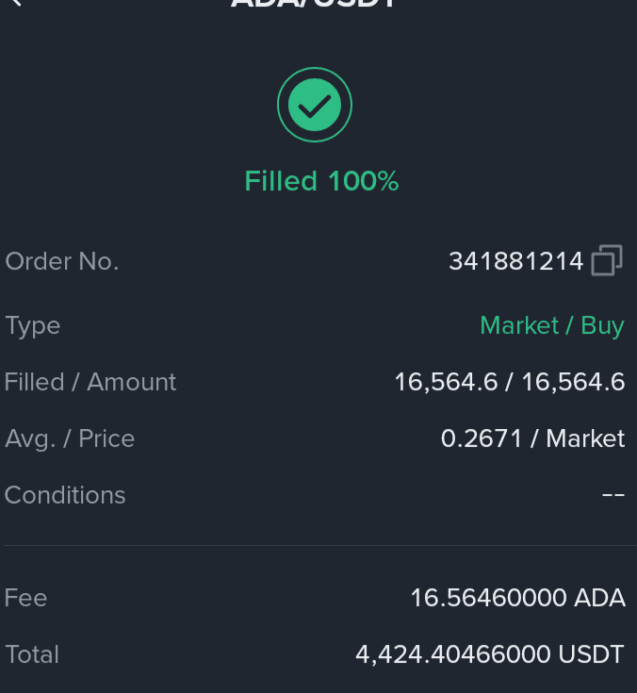This screenshot has height=693, width=637.
Task: Tap the green filled checkmark icon
Action: pyautogui.click(x=315, y=105)
